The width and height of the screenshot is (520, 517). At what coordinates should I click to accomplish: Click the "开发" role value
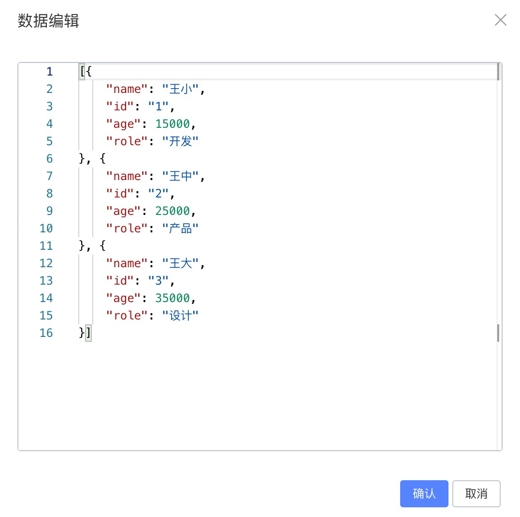[181, 141]
